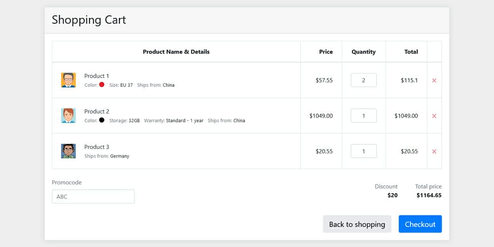Viewport: 494px width, 247px height.
Task: Click the quantity box for Product 2
Action: [364, 116]
